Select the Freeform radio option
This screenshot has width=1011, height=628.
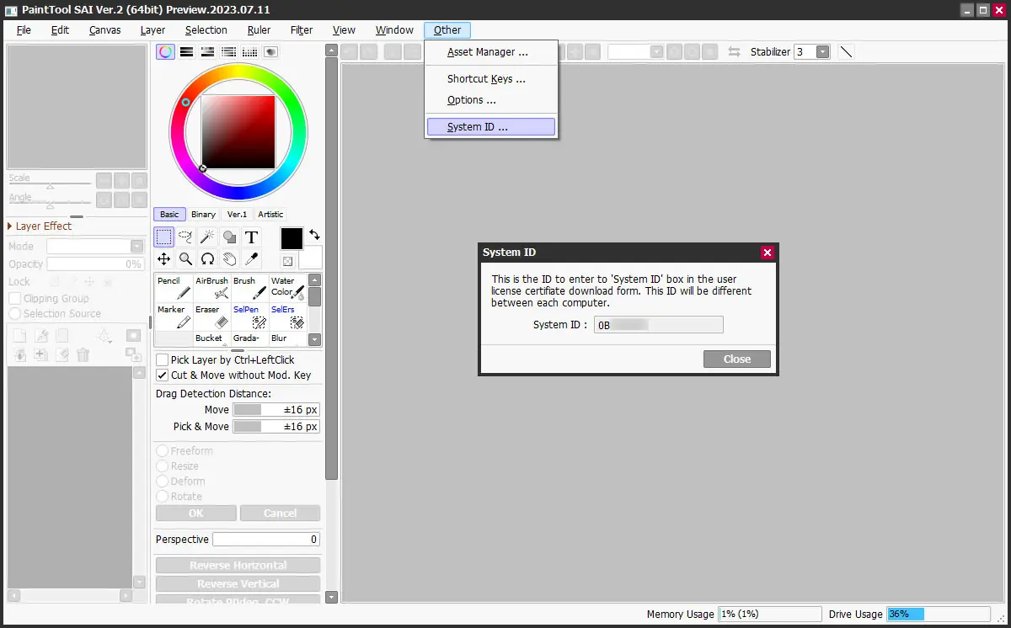pos(163,451)
